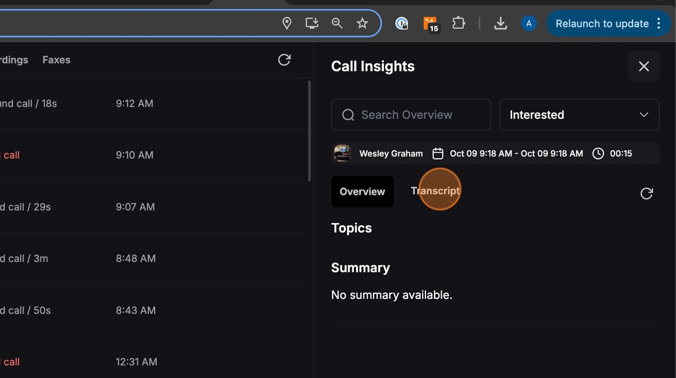Viewport: 676px width, 378px height.
Task: Refresh the call list
Action: tap(284, 60)
